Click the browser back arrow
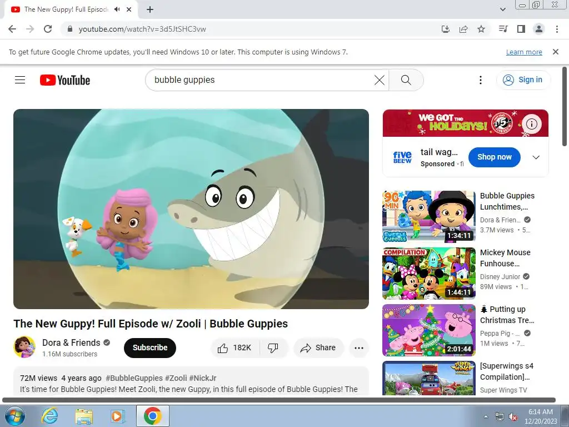 pyautogui.click(x=12, y=29)
